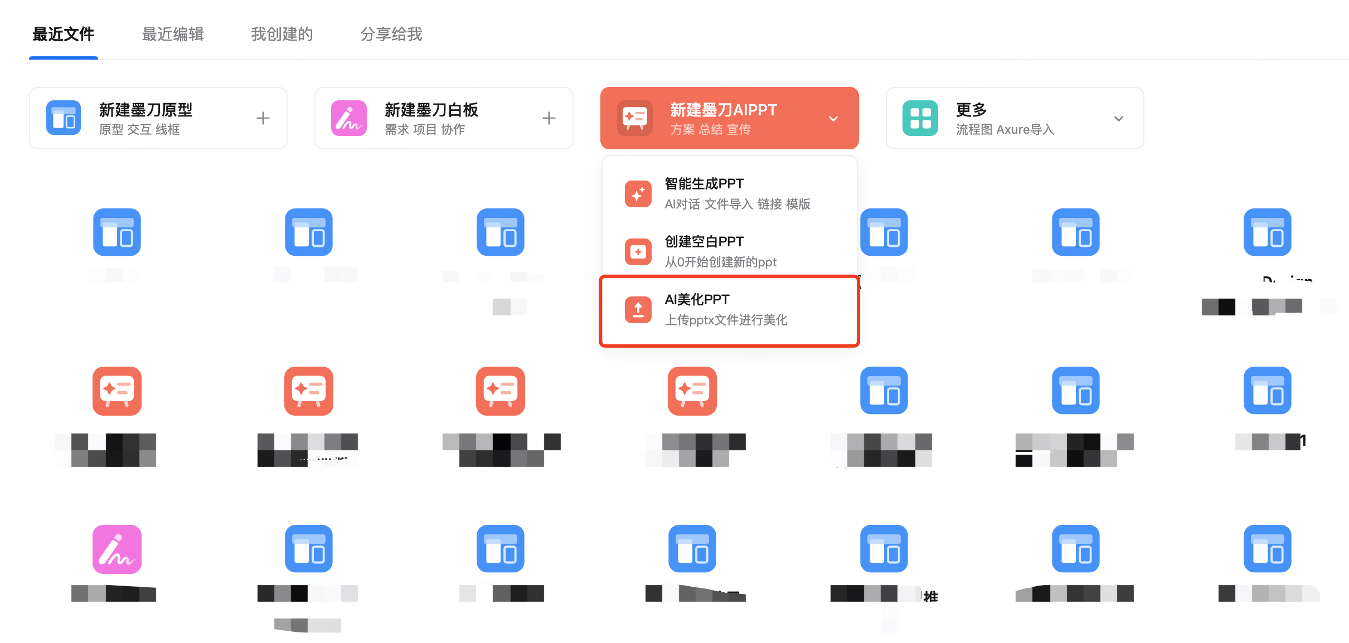Click the plus icon on 新建墨刀原型 card
Image resolution: width=1349 pixels, height=643 pixels.
tap(263, 118)
